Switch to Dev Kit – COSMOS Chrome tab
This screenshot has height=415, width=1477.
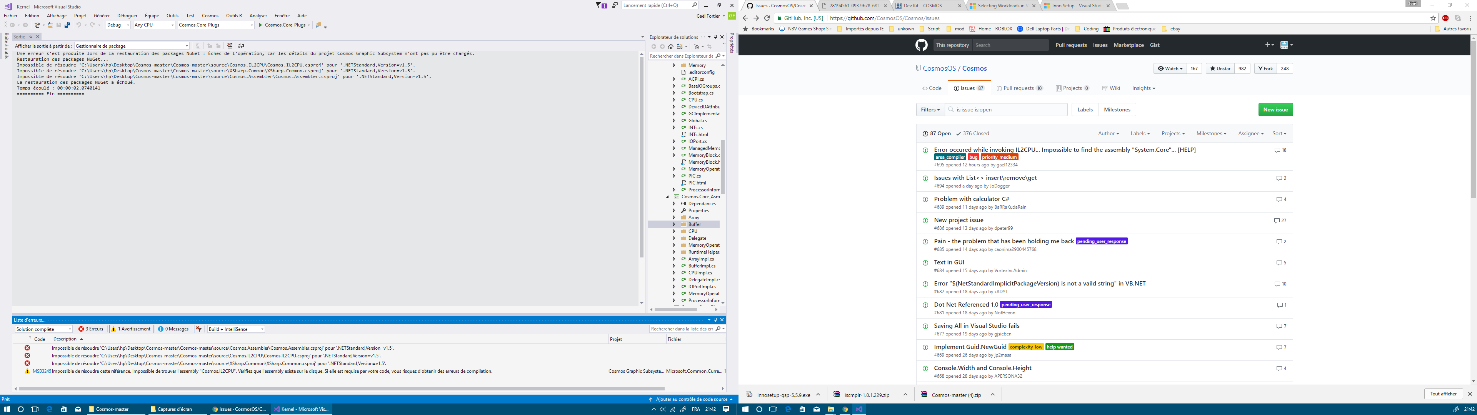pyautogui.click(x=929, y=6)
